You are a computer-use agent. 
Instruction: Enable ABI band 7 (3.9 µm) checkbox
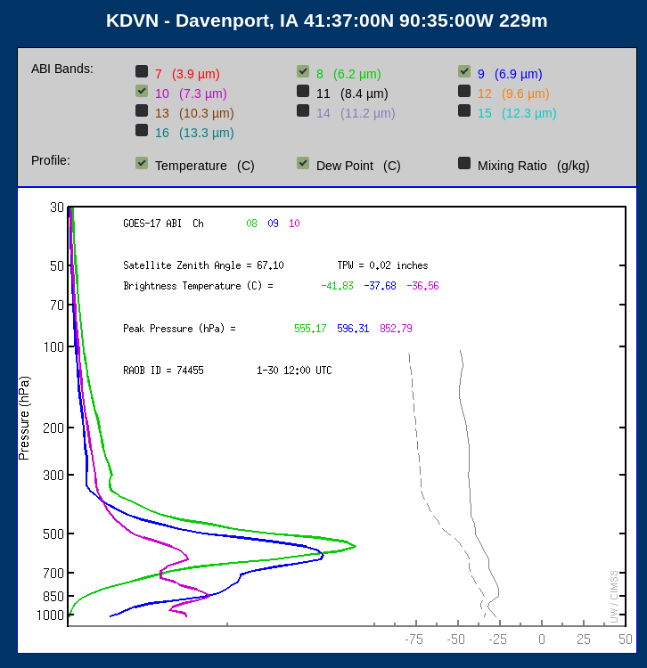(142, 71)
